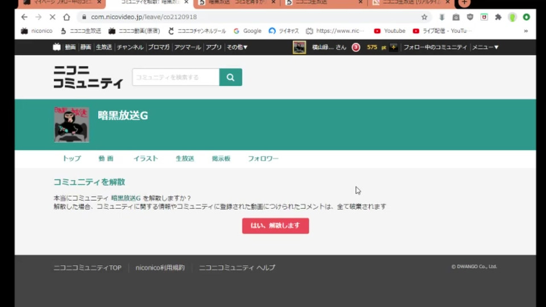Click the green profile avatar icon

click(512, 17)
